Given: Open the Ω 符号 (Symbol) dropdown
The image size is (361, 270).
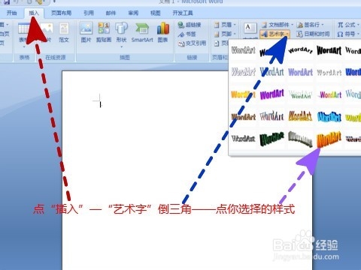Looking at the screenshot, I should (348, 34).
